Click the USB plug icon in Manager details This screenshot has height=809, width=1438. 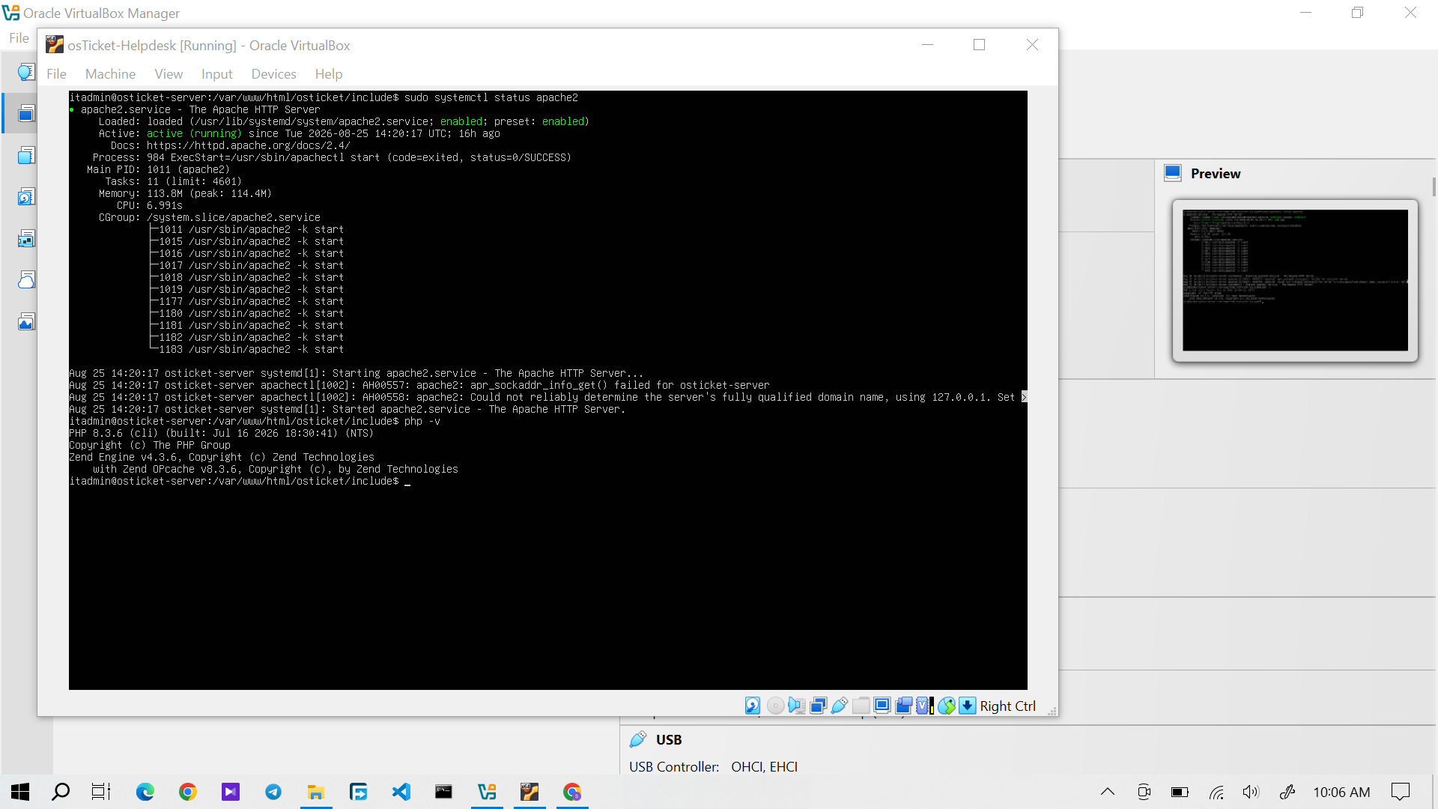click(638, 739)
